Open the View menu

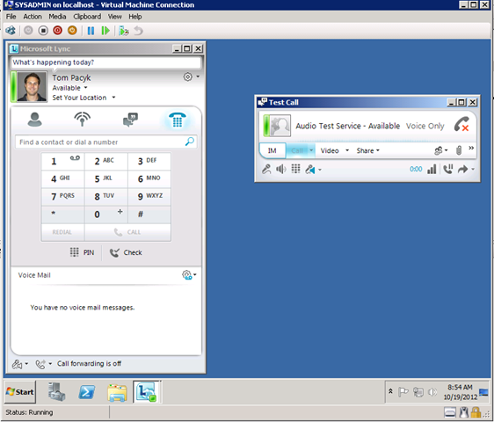point(114,17)
